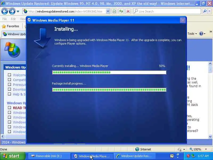The image size is (213, 160).
Task: Click the 50% progress text
Action: click(162, 66)
